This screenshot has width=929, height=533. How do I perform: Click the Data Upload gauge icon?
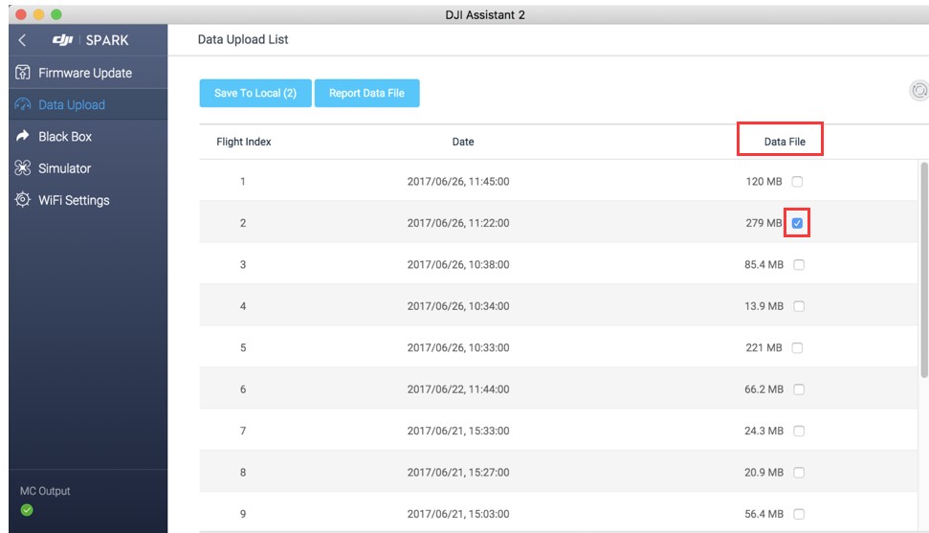(x=23, y=104)
